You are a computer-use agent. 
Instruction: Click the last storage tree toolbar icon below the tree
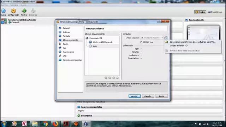[117, 78]
